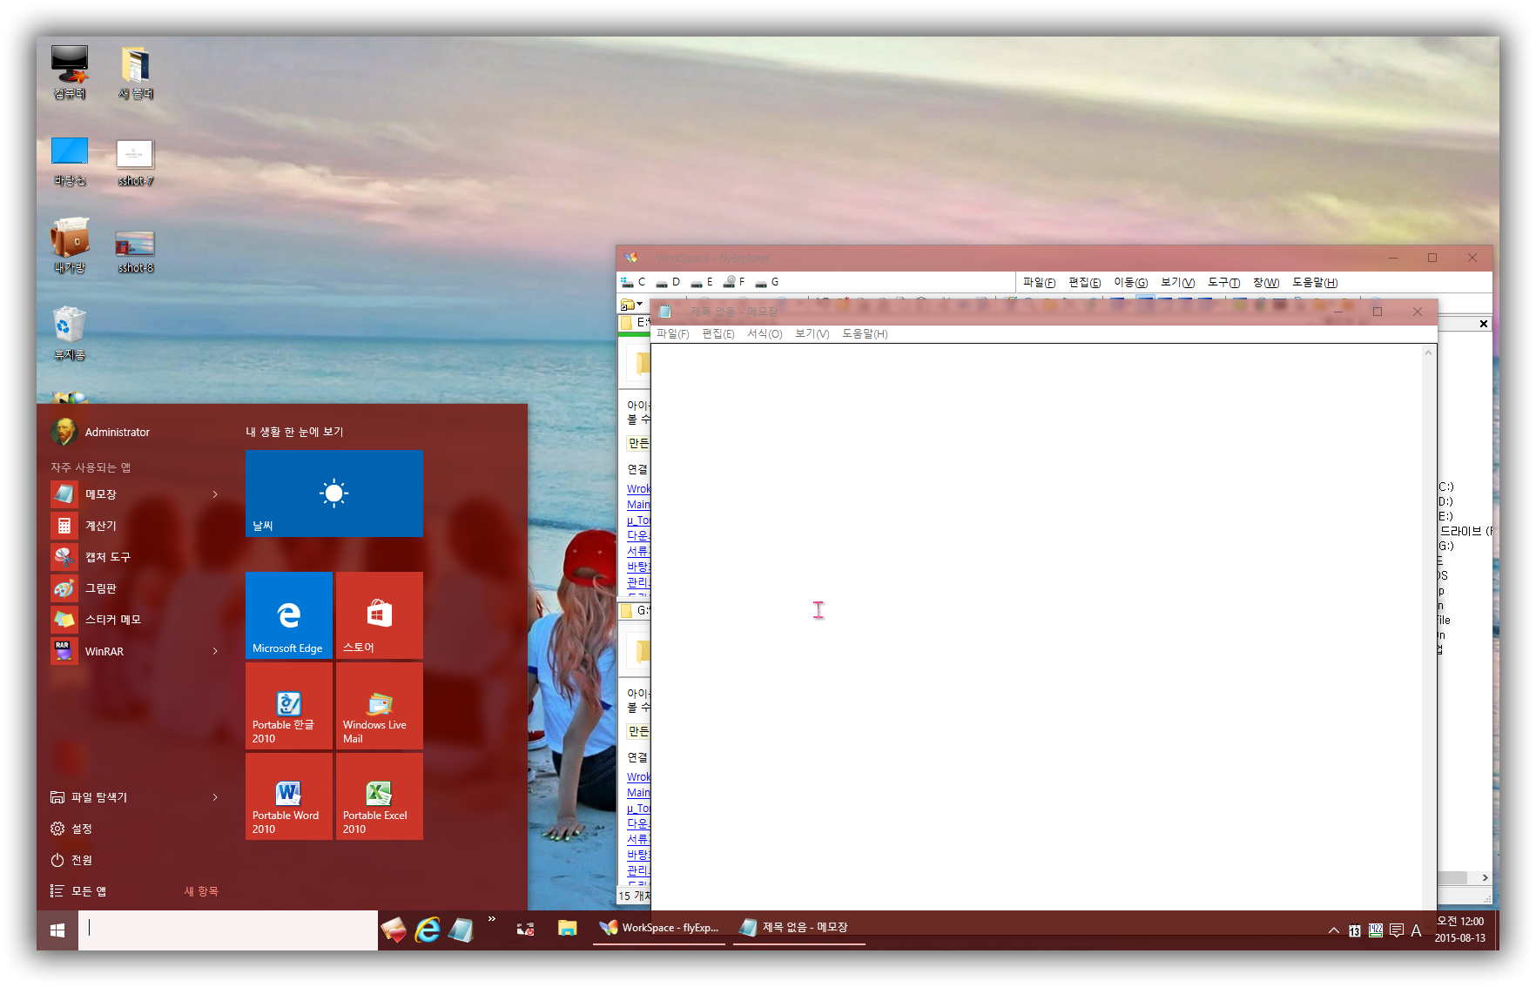Open the 컴퓨터 desktop icon
This screenshot has height=987, width=1536.
pos(70,73)
